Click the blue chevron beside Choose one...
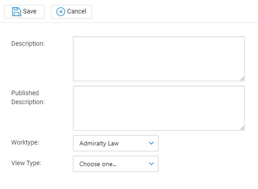258x189 pixels. point(151,164)
